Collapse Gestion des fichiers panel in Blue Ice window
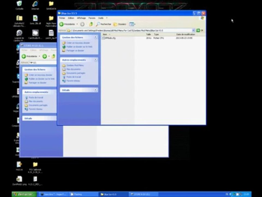Viewport: 262px width, 197px height. [96, 37]
